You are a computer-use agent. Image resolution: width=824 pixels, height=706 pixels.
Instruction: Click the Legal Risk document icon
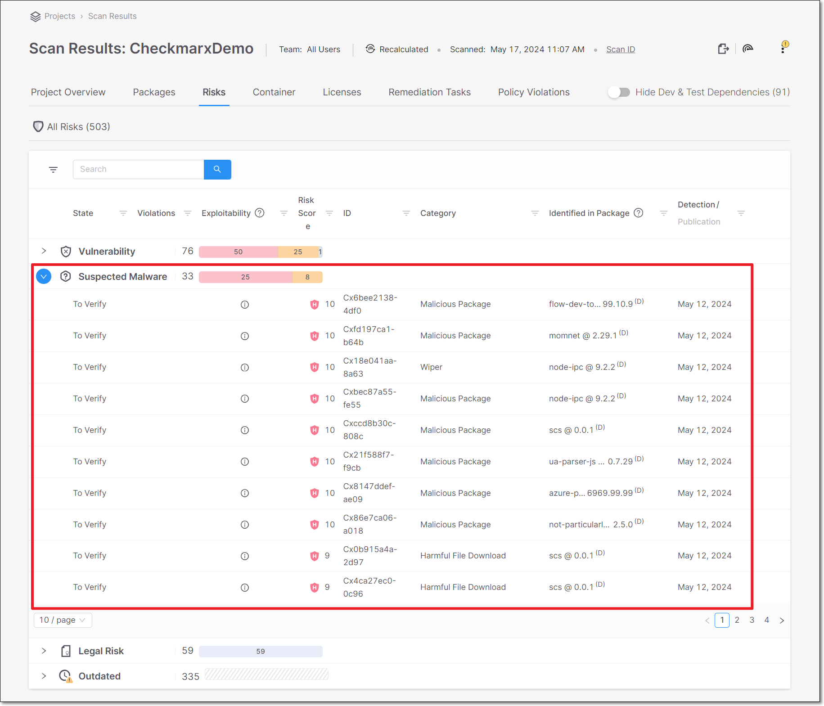click(x=66, y=651)
